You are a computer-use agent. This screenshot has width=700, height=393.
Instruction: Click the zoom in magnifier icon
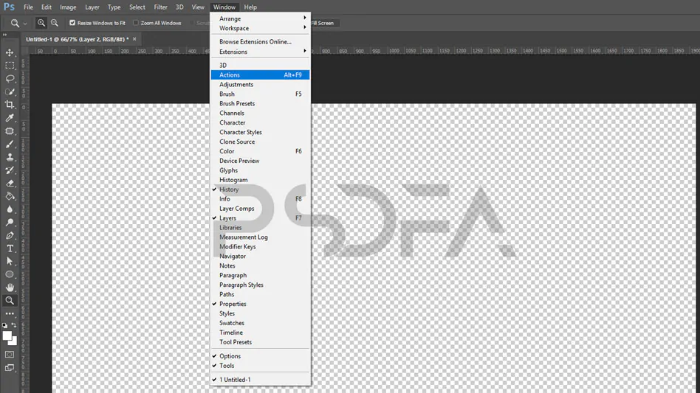(41, 23)
